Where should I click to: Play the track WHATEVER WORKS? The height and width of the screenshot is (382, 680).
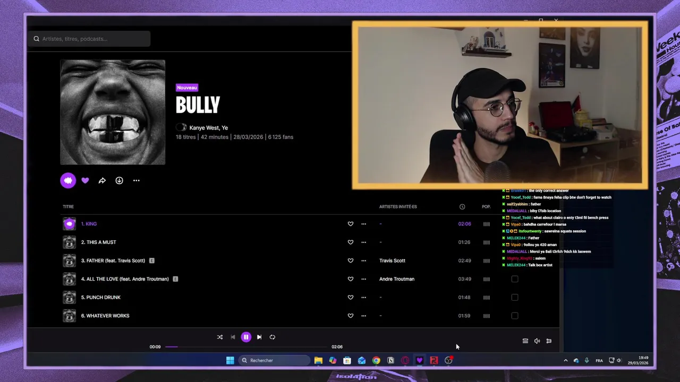(105, 316)
